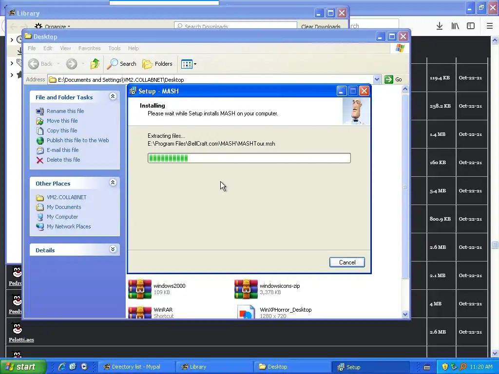
Task: Click the MASH installation progress bar
Action: (x=249, y=158)
